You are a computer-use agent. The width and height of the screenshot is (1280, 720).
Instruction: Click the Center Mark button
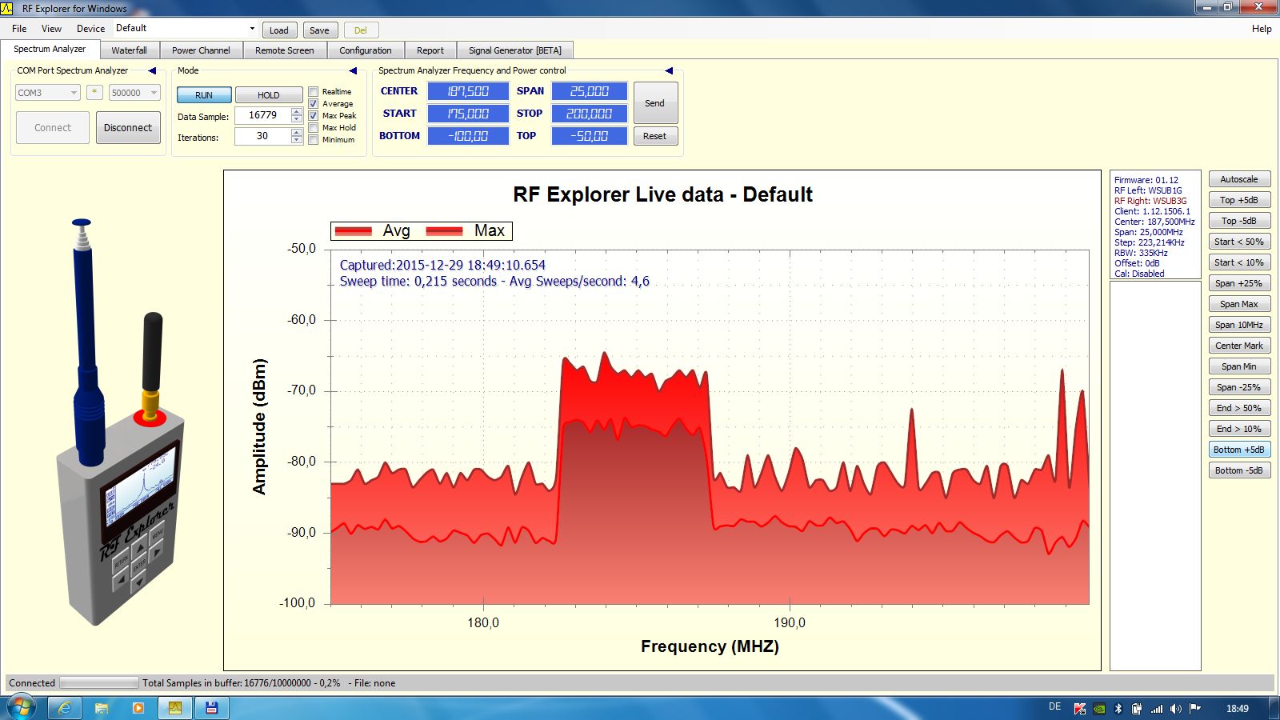(x=1239, y=346)
